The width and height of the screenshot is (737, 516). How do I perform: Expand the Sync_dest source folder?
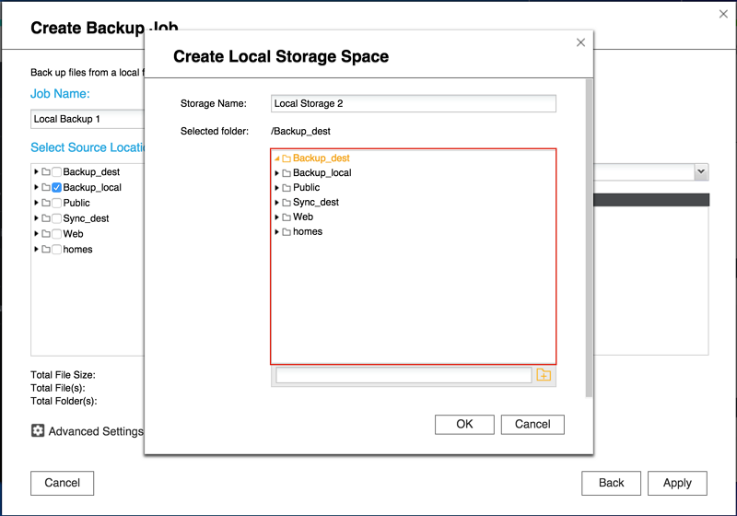tap(36, 218)
